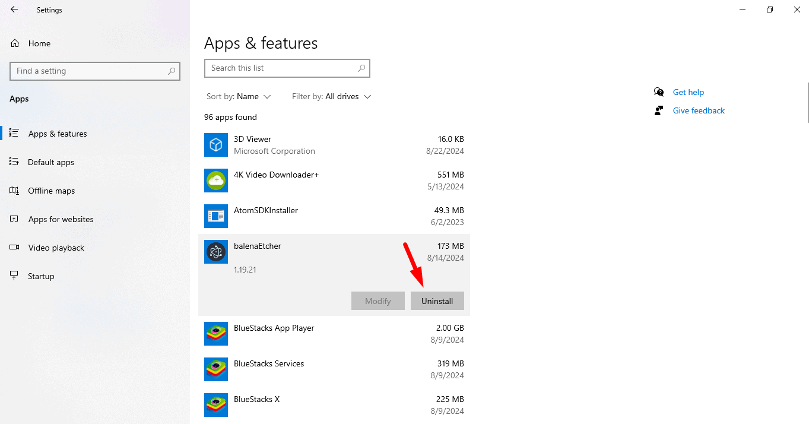Go to Apps for websites section
This screenshot has height=424, width=809.
tap(95, 219)
